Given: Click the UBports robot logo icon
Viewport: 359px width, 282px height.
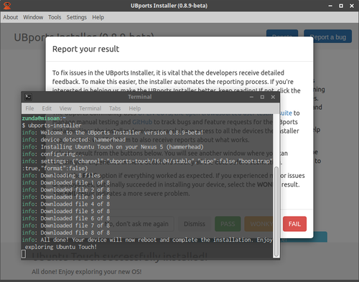Looking at the screenshot, I should coord(7,6).
